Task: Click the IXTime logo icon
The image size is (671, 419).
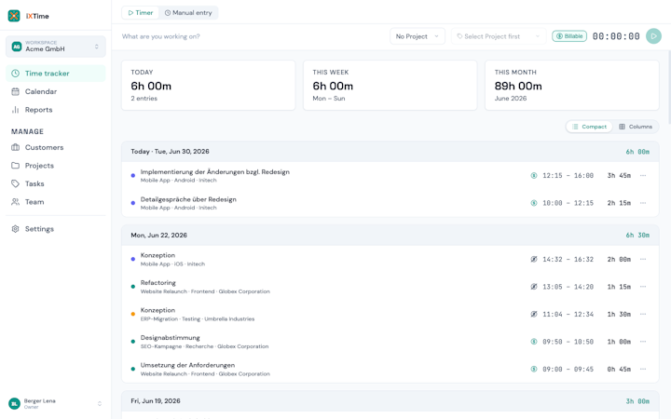Action: (14, 16)
